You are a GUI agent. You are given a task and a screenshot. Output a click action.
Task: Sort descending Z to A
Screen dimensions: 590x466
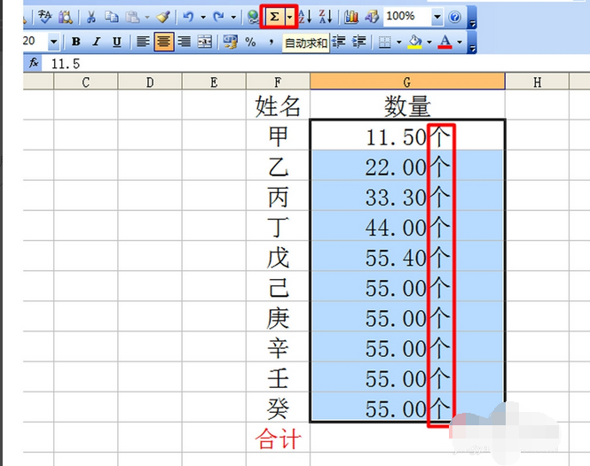(x=326, y=17)
